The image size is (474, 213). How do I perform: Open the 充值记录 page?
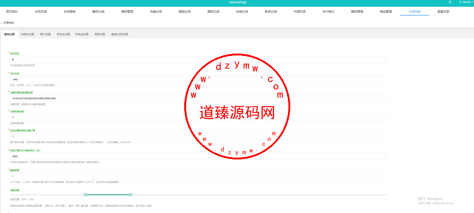[156, 12]
